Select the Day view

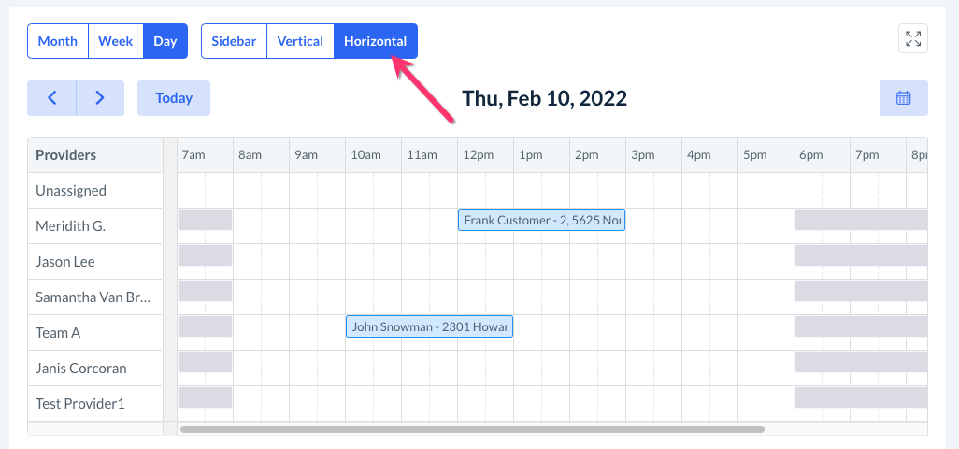tap(165, 41)
